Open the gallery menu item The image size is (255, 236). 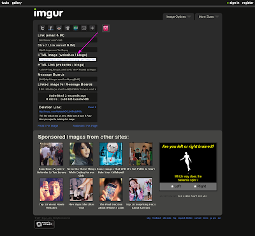17,3
